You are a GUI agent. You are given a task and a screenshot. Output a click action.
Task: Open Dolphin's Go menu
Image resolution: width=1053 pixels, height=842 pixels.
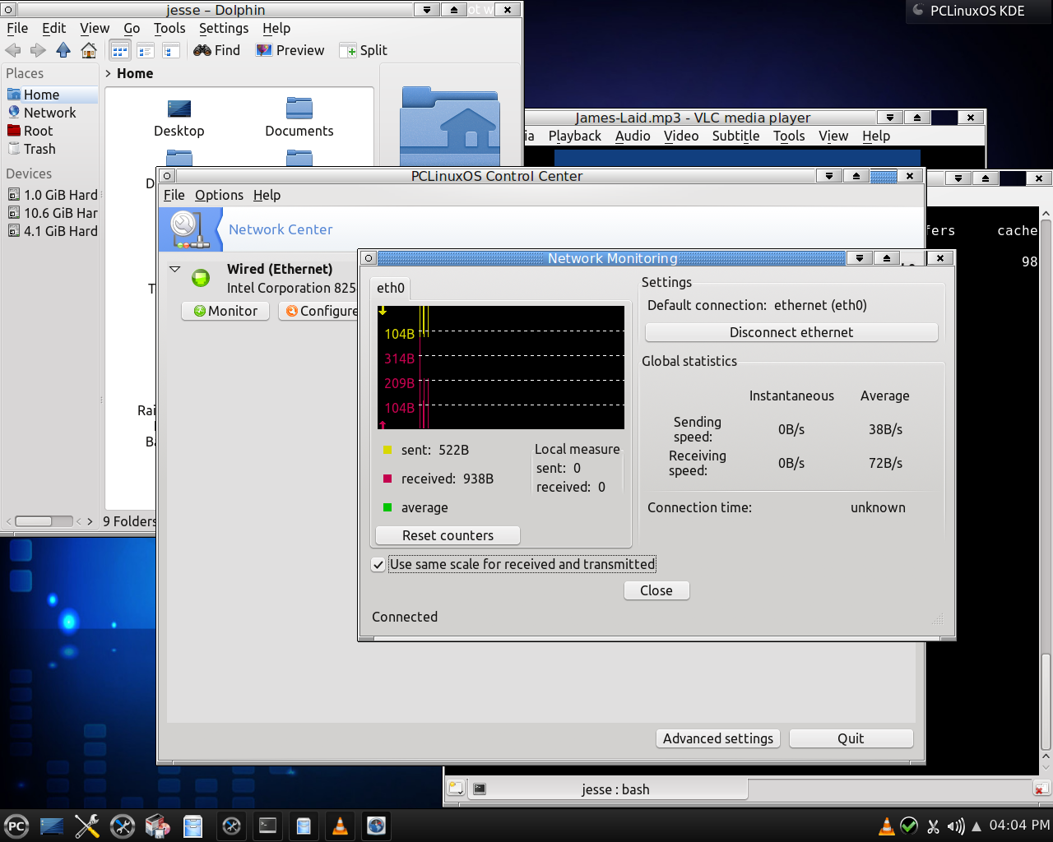132,28
